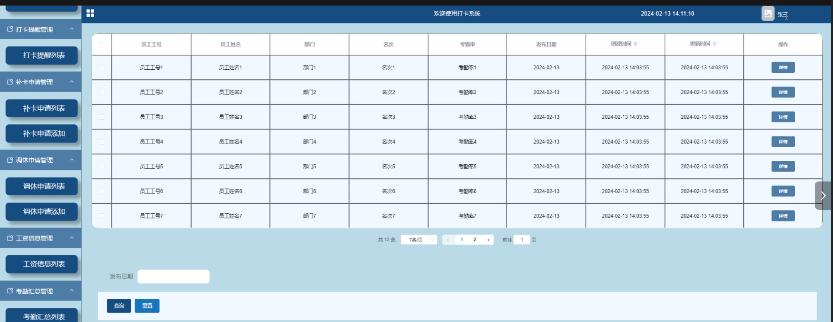Click 详情 button for 员工工号4

(783, 142)
